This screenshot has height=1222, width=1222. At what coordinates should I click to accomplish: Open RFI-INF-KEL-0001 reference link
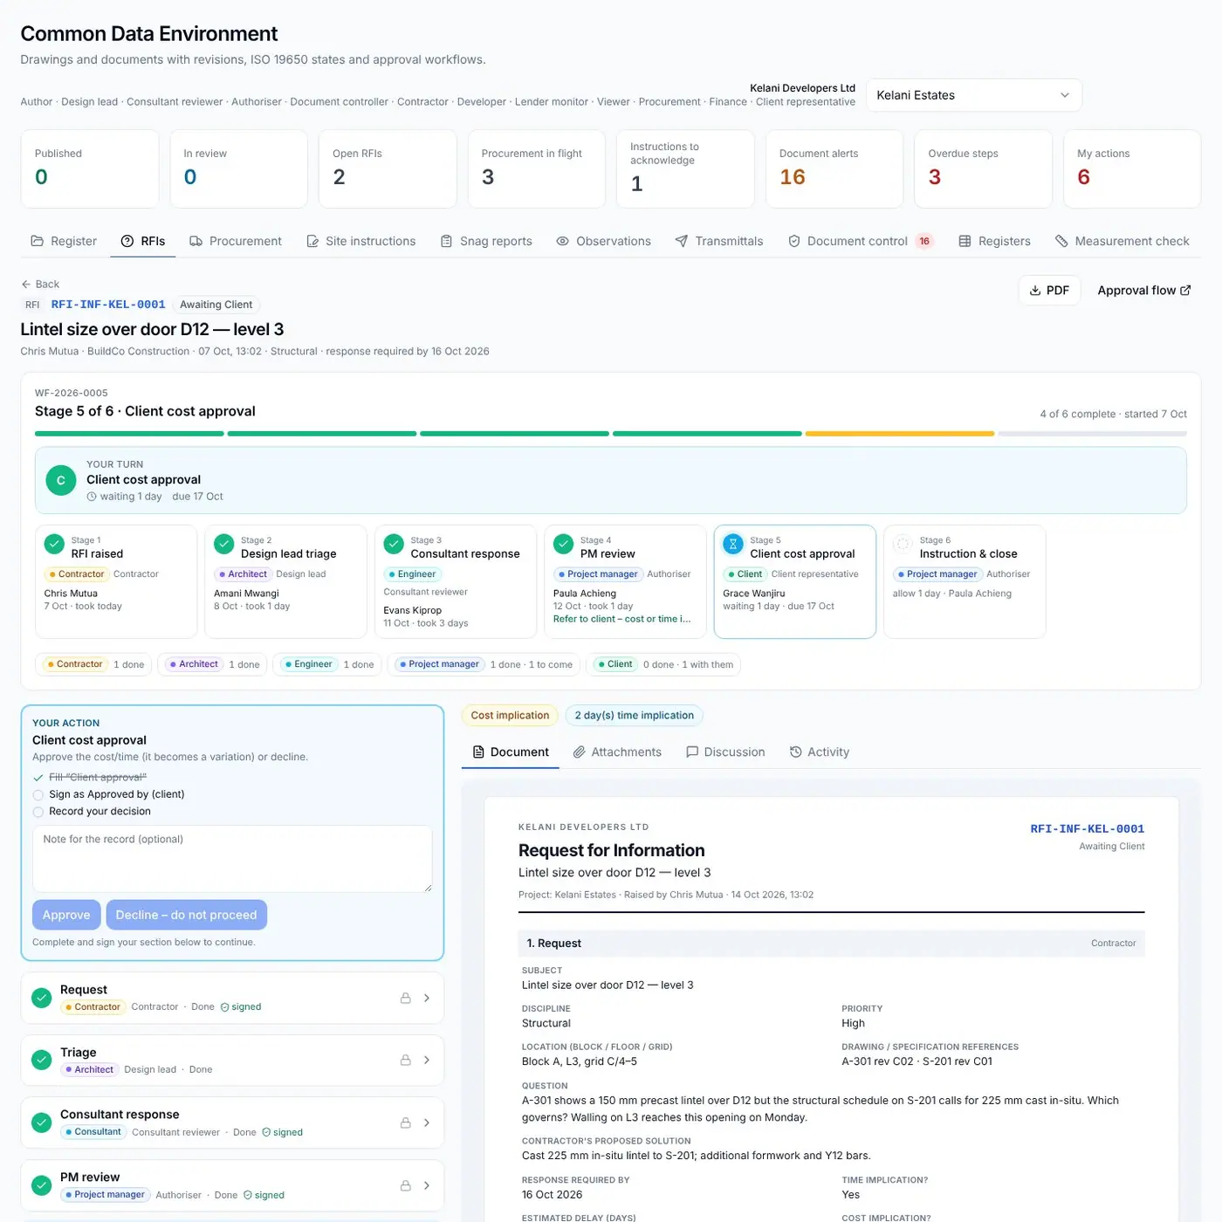tap(108, 305)
